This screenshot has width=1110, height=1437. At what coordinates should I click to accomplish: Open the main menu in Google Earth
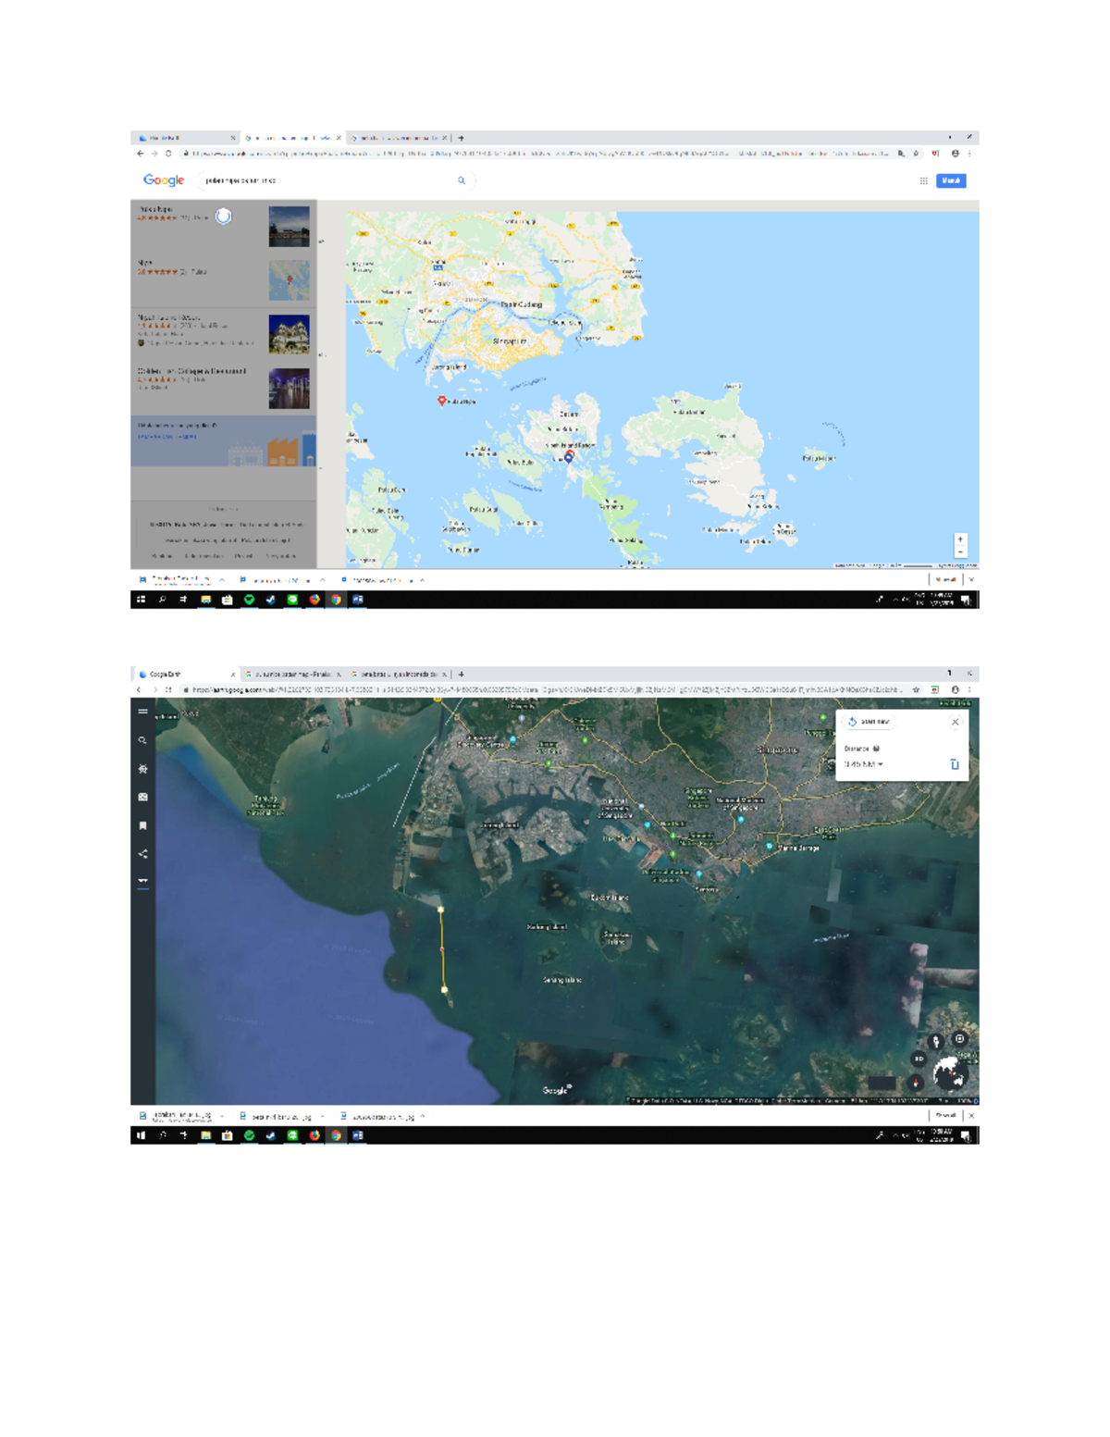[141, 711]
